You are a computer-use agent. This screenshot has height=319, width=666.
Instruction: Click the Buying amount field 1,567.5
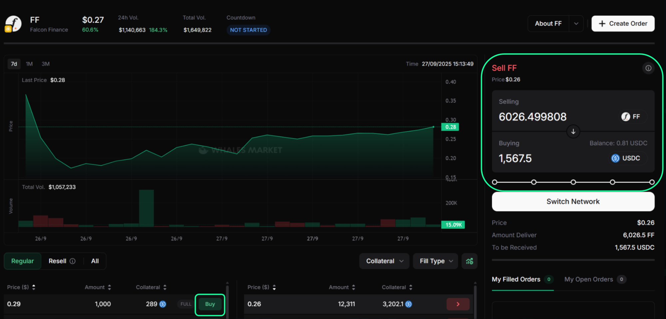[515, 159]
